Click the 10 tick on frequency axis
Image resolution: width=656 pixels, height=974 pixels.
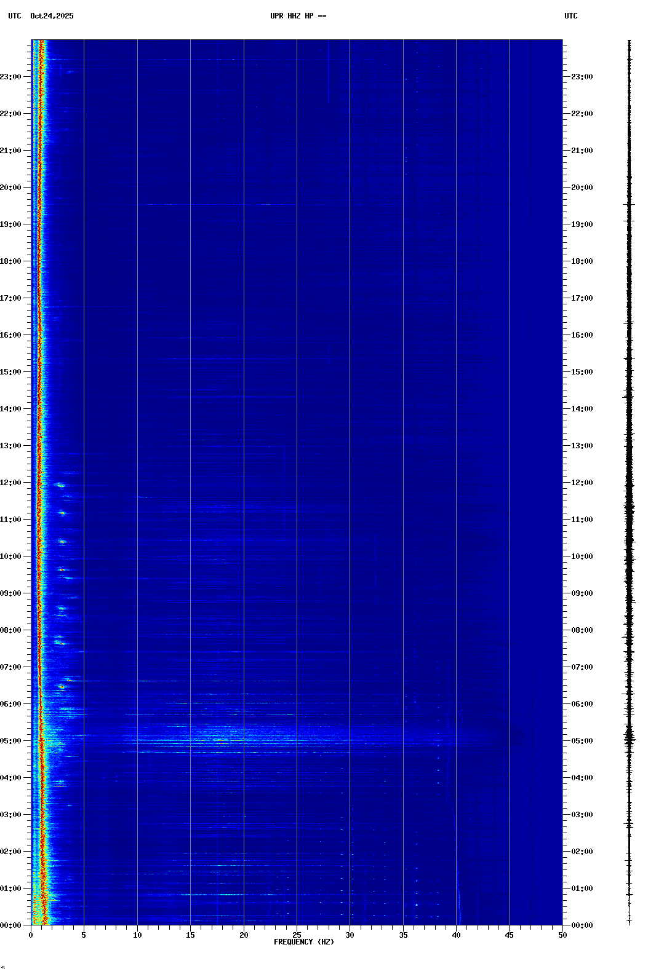pos(137,935)
